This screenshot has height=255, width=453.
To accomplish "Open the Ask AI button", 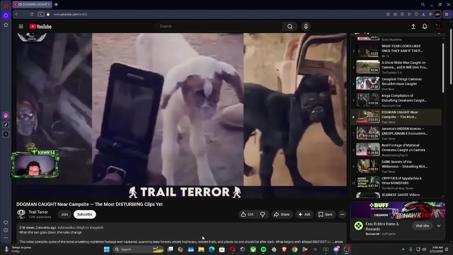I will click(x=304, y=214).
